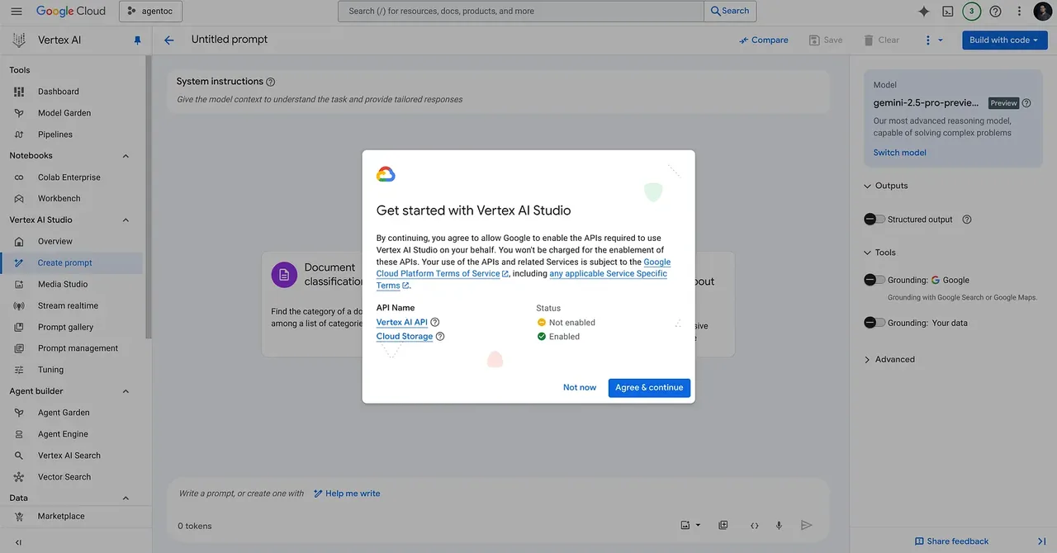Click the code brackets icon in prompt bar
The height and width of the screenshot is (553, 1057).
pyautogui.click(x=754, y=525)
